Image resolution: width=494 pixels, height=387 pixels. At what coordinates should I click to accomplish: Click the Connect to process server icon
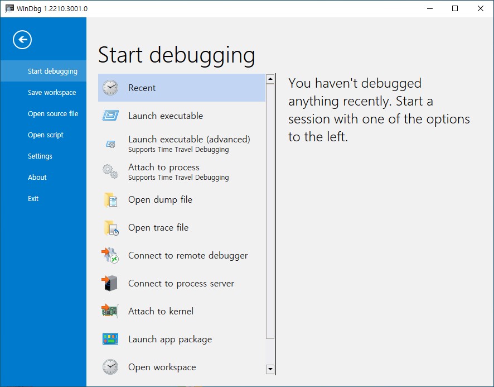click(109, 283)
